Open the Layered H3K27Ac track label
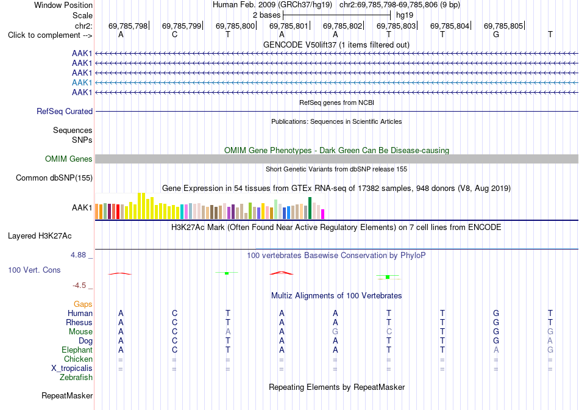Screen dimensions: 579x410 40,236
